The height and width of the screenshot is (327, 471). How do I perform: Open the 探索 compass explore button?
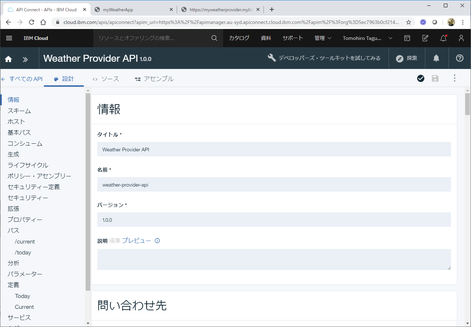pos(406,58)
